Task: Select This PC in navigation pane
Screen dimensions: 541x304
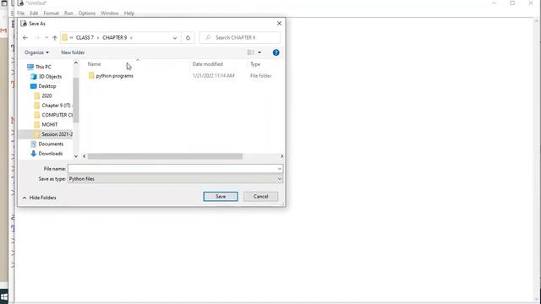Action: click(x=43, y=67)
